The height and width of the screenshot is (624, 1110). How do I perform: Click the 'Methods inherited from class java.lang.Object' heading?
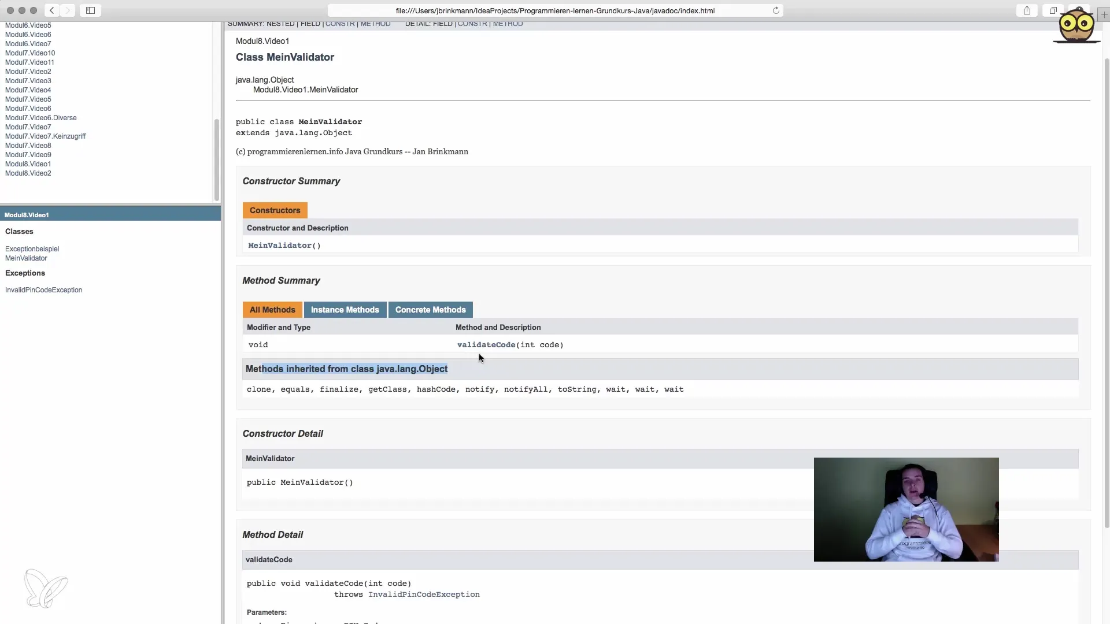pos(346,369)
